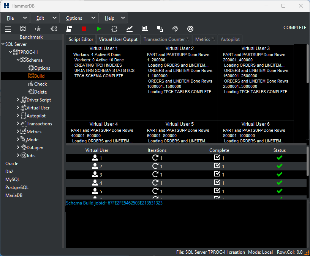Click the Virtual User Output vertical scrollbar

click(308, 64)
